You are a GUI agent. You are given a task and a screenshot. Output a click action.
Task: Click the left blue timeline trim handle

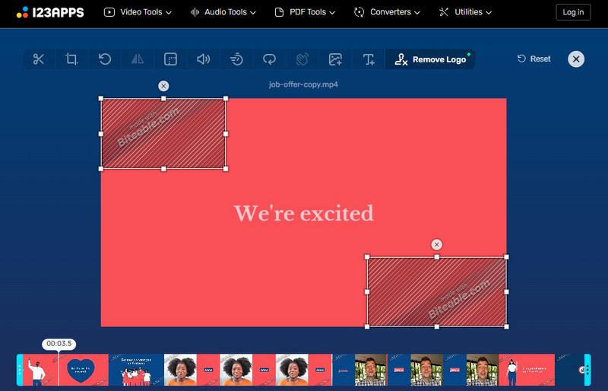pos(21,370)
